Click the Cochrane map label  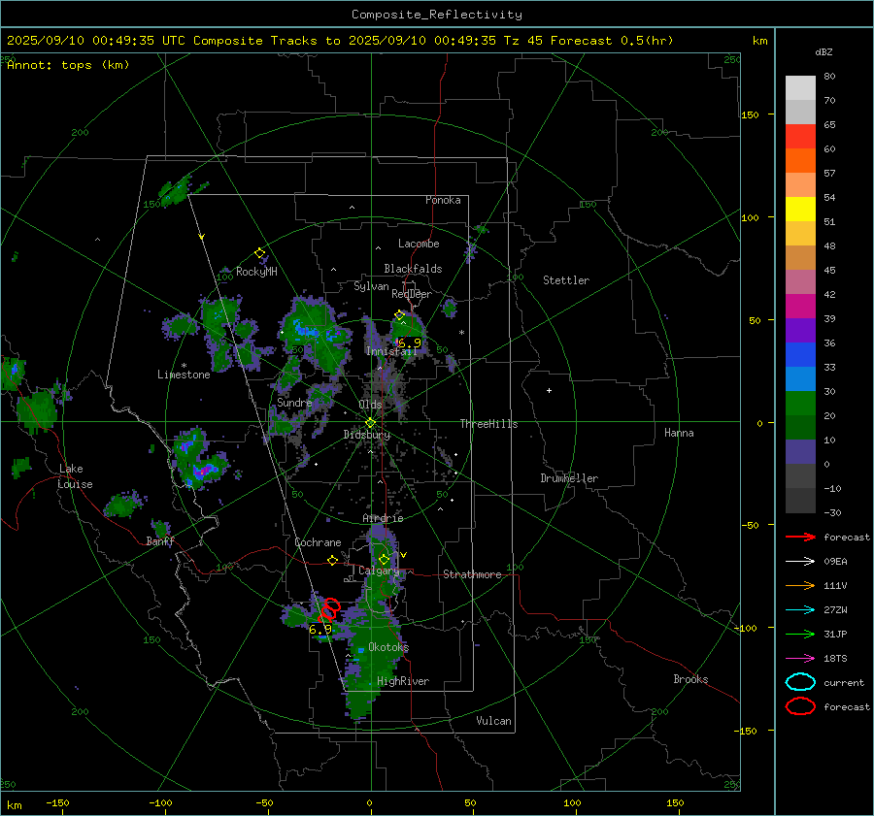318,542
